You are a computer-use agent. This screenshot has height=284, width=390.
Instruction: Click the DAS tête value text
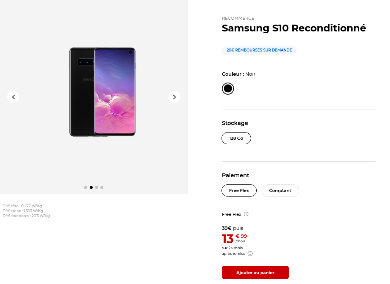coord(22,206)
